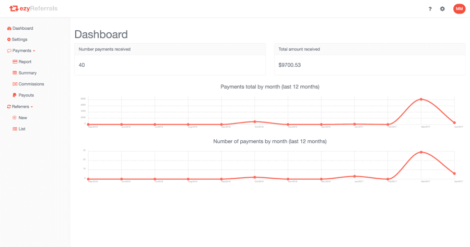Click the Dashboard gauge icon in sidebar

coord(9,29)
